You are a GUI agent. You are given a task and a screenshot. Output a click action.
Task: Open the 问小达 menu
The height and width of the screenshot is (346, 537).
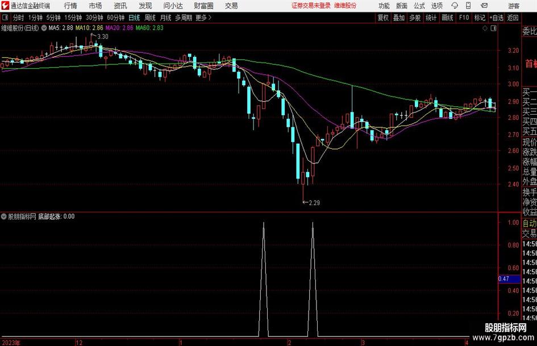tap(173, 6)
